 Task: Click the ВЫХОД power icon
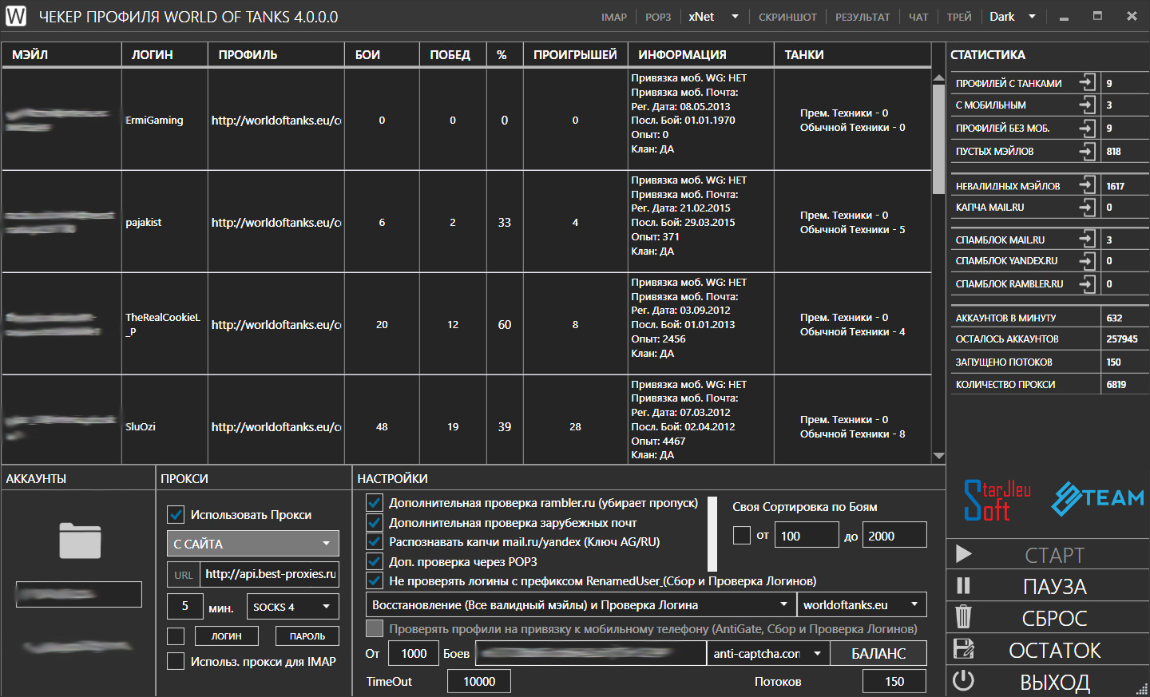pos(964,680)
